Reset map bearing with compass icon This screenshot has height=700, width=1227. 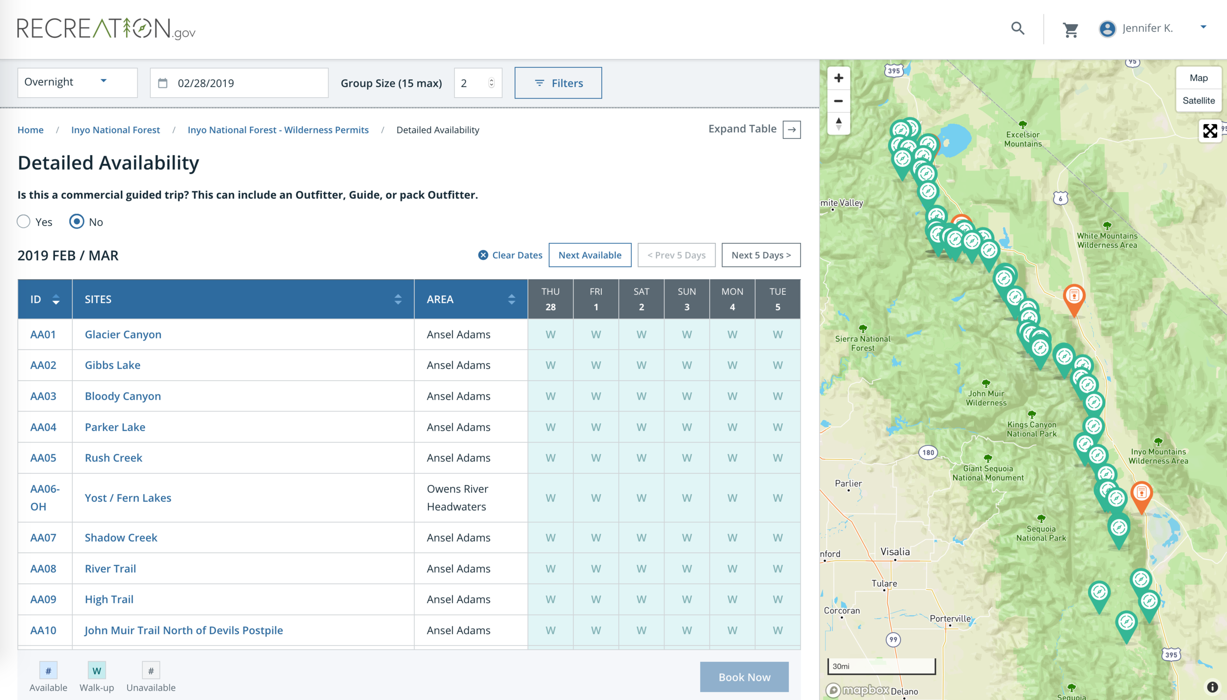[838, 124]
